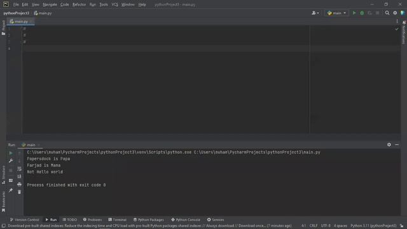Open the Code menu
The image size is (407, 229).
65,4
